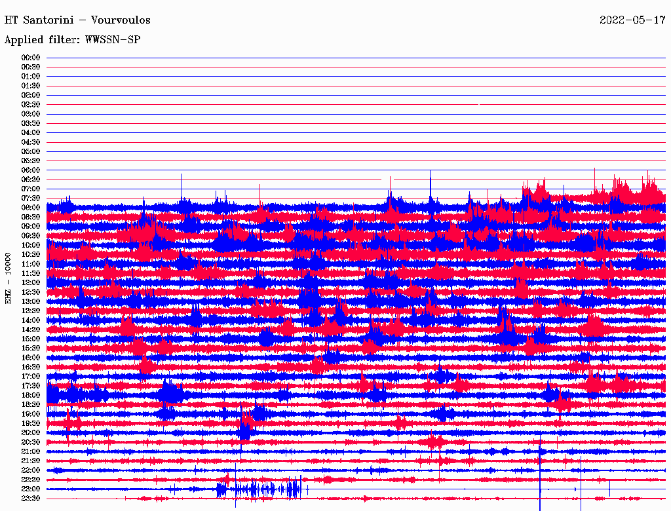This screenshot has width=671, height=511.
Task: Click the 16:00 time label
Action: point(31,358)
